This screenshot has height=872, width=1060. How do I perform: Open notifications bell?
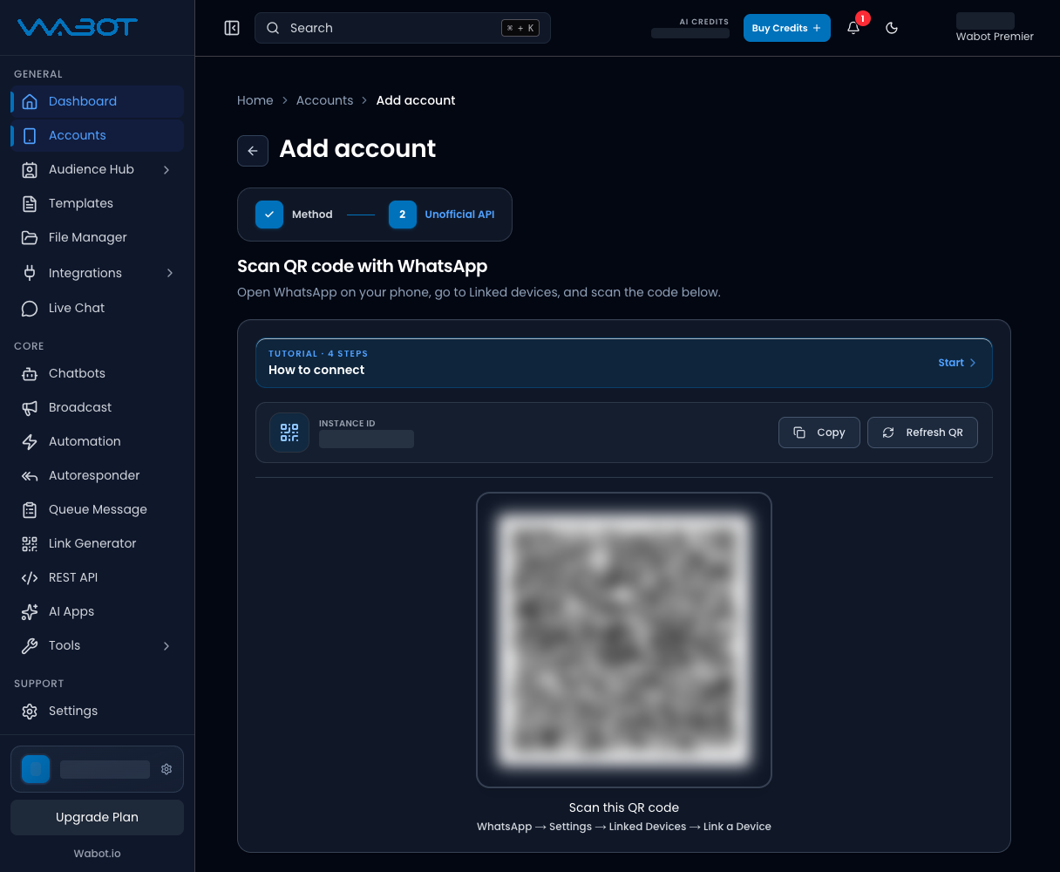(853, 28)
